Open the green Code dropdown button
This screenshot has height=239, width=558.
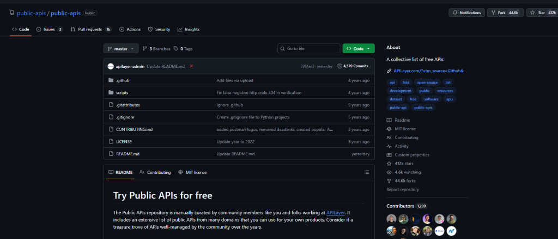tap(359, 48)
